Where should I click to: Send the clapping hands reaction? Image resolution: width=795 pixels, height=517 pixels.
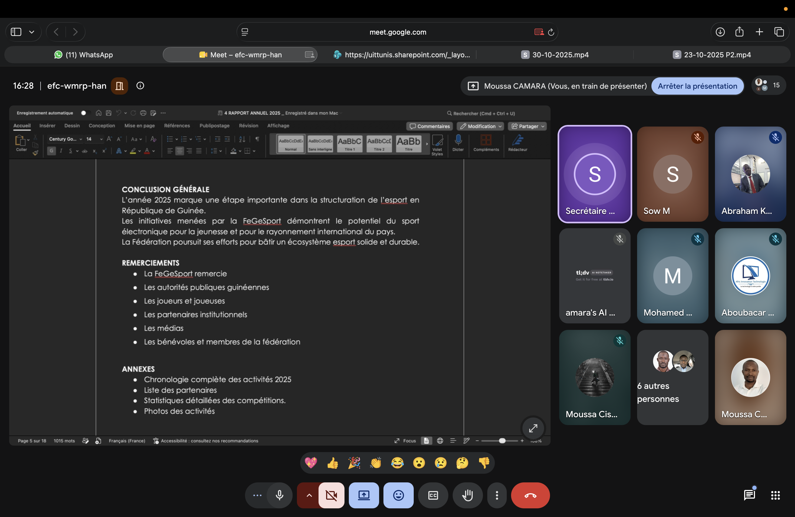[x=375, y=463]
